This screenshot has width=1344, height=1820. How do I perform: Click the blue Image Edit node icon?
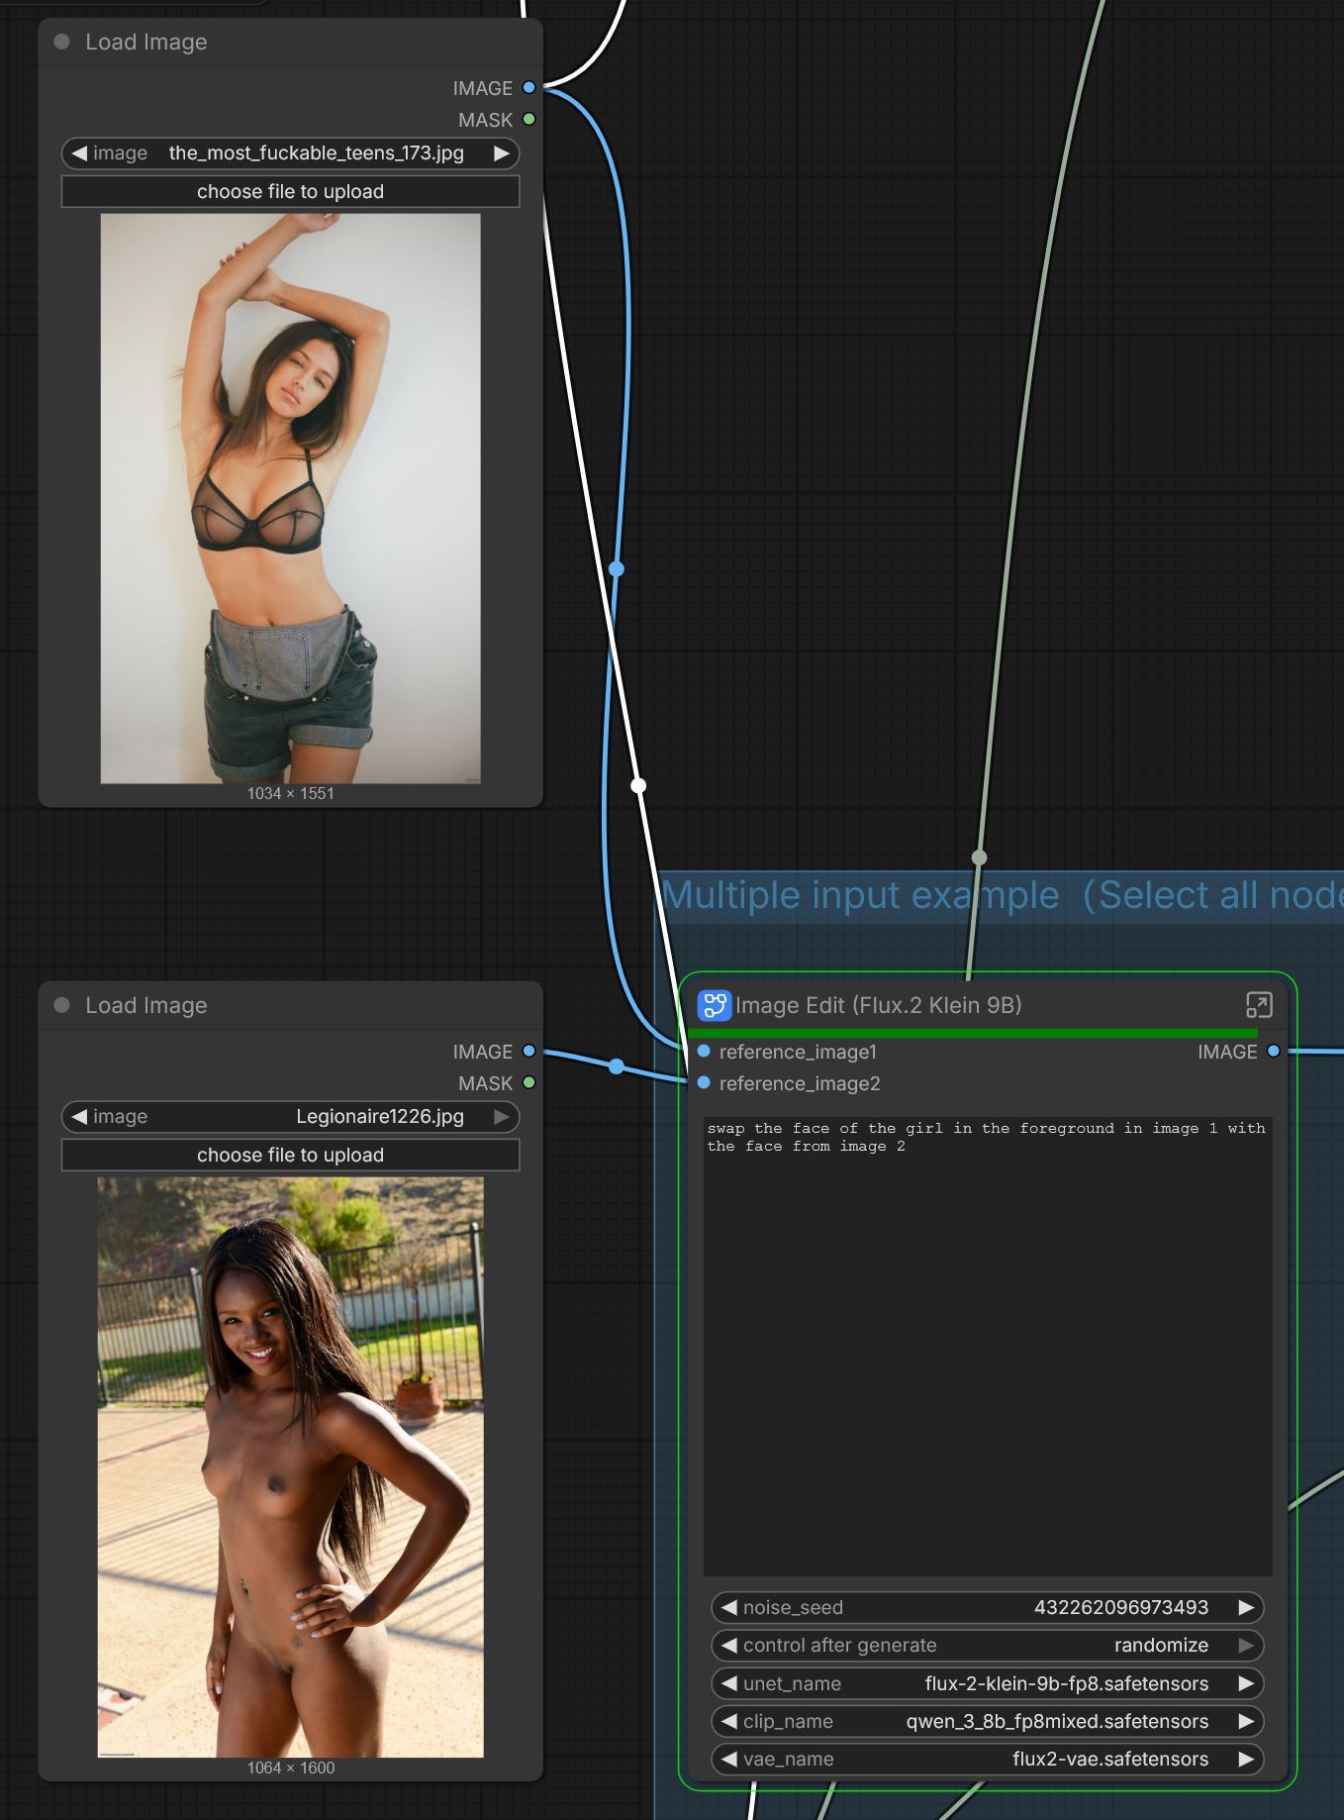[x=714, y=1005]
